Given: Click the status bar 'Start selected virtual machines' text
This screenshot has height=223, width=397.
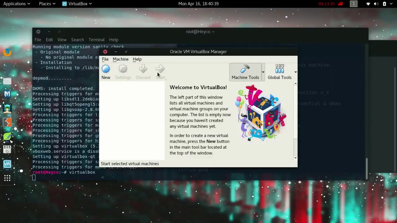Looking at the screenshot, I should [x=130, y=164].
